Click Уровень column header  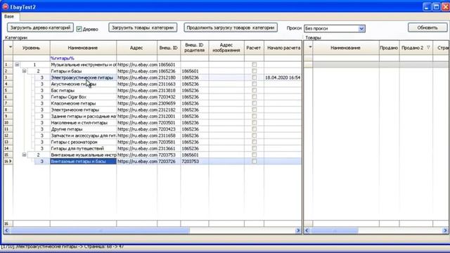31,48
